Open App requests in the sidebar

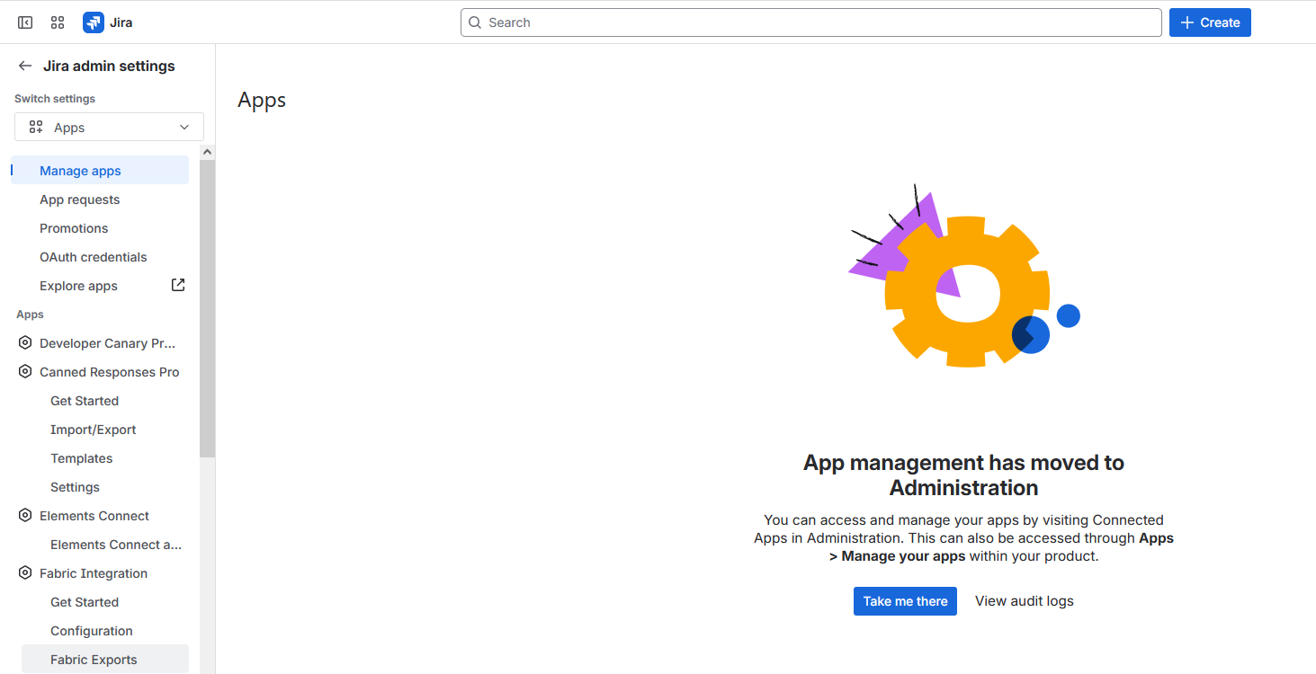tap(79, 200)
